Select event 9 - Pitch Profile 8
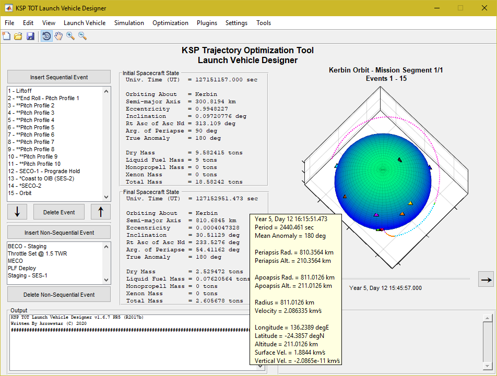The width and height of the screenshot is (497, 376). pyautogui.click(x=55, y=149)
